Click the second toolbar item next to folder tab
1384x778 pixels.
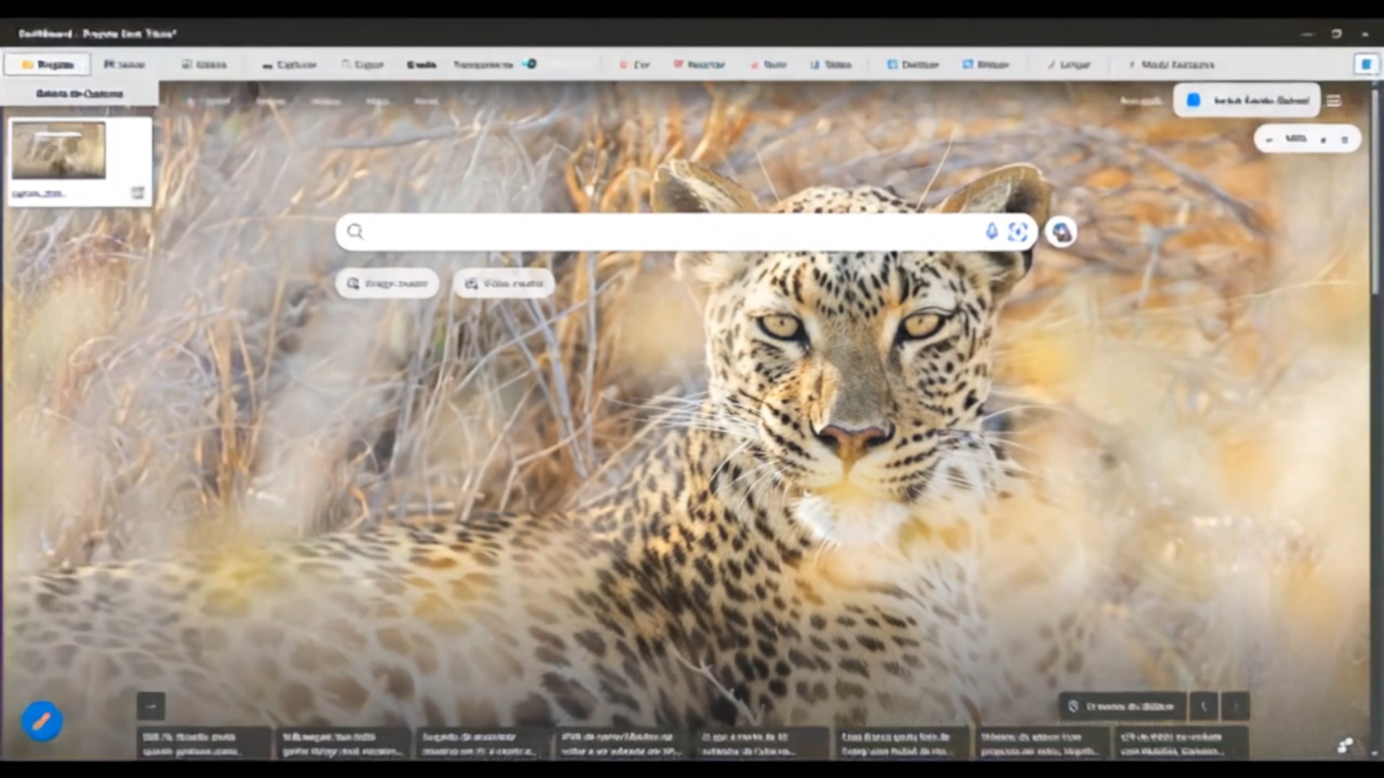point(124,64)
